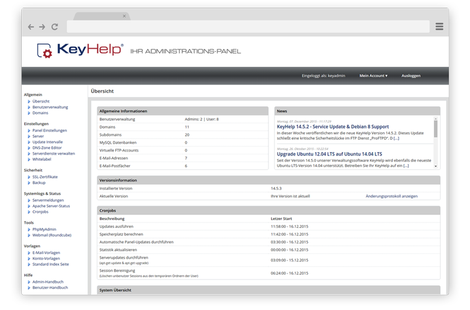The image size is (470, 310).
Task: Click the browser back arrow
Action: click(31, 27)
